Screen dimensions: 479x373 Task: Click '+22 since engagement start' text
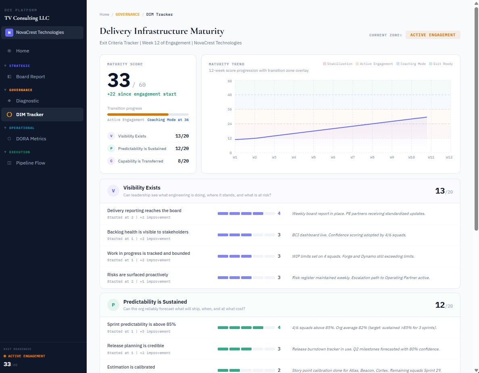(142, 94)
